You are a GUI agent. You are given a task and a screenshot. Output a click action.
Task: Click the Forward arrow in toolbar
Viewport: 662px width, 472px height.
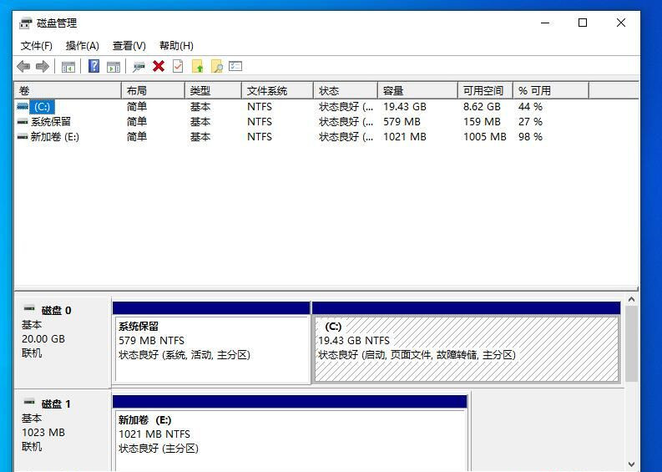(42, 67)
